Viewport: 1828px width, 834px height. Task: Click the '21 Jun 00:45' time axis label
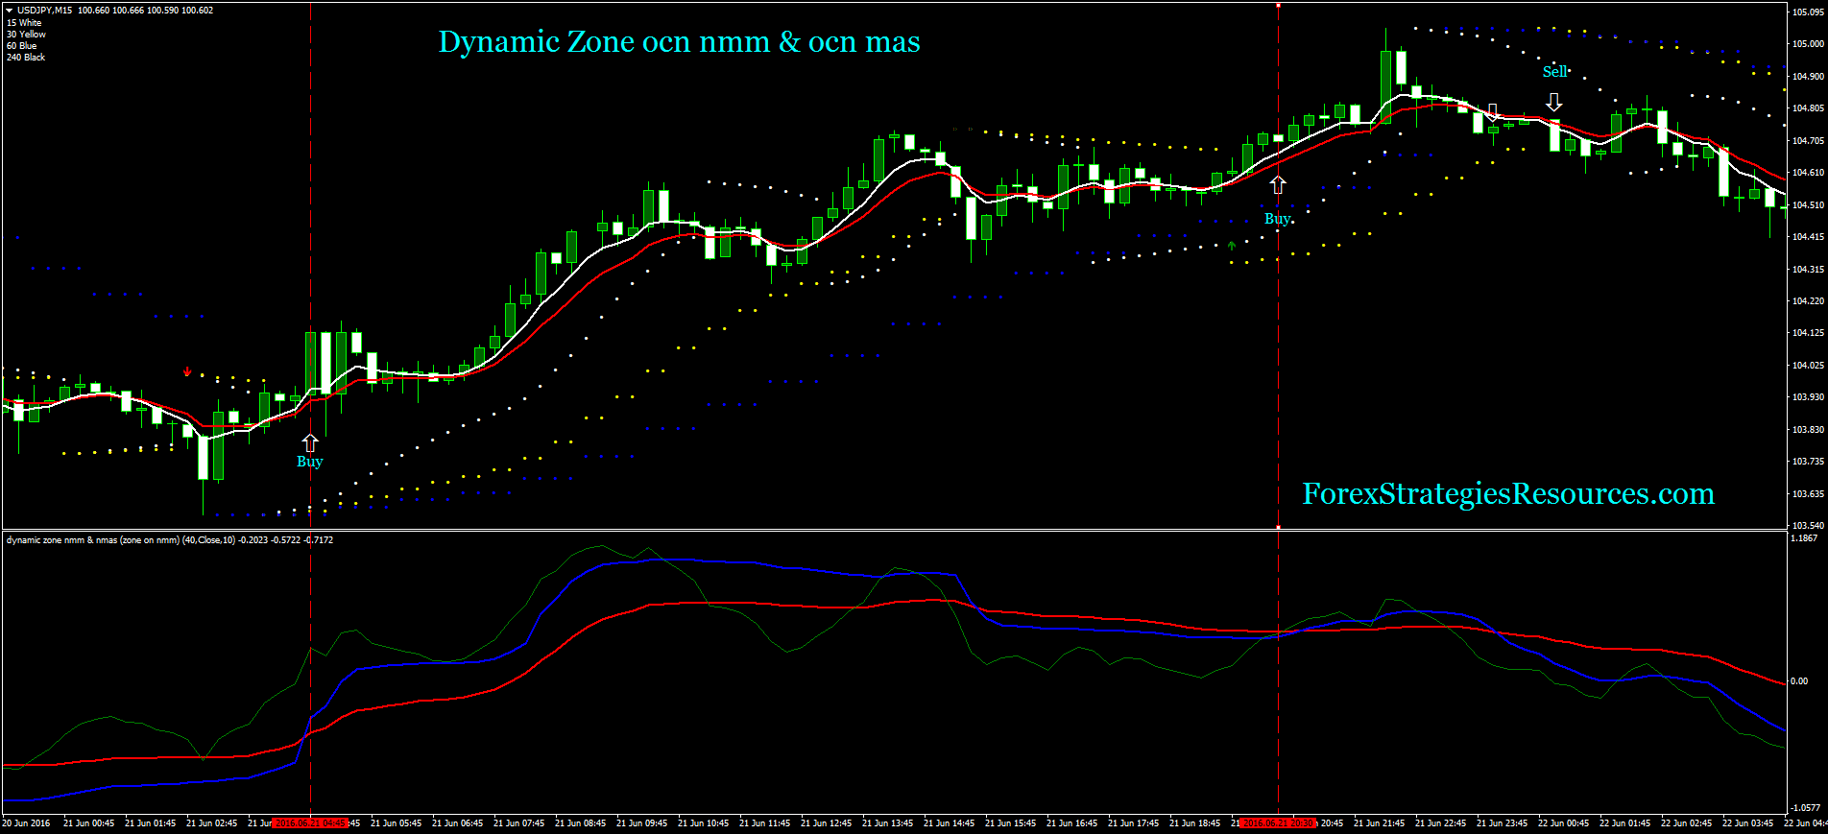click(88, 823)
